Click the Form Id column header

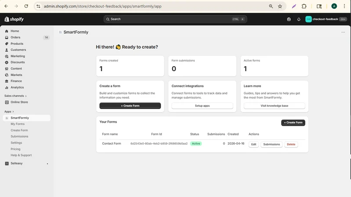157,134
